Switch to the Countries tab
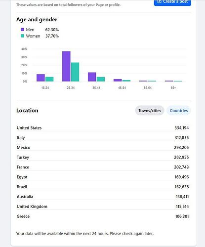205x247 pixels. (179, 111)
